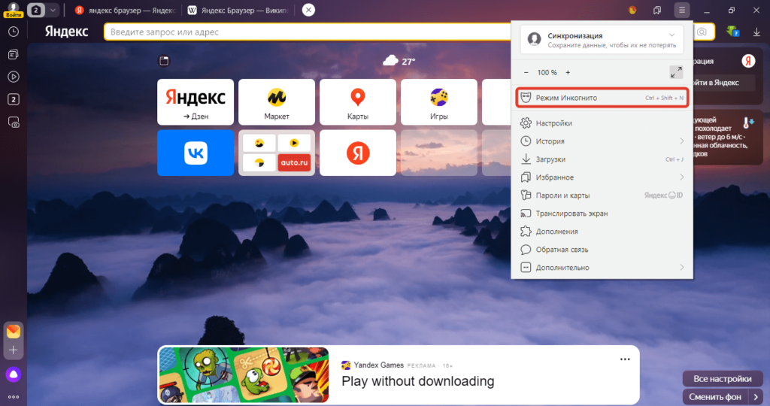Click the Все настройки button

click(722, 379)
